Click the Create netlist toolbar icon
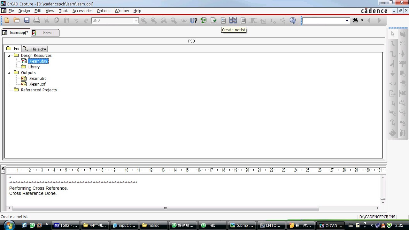 coord(223,20)
